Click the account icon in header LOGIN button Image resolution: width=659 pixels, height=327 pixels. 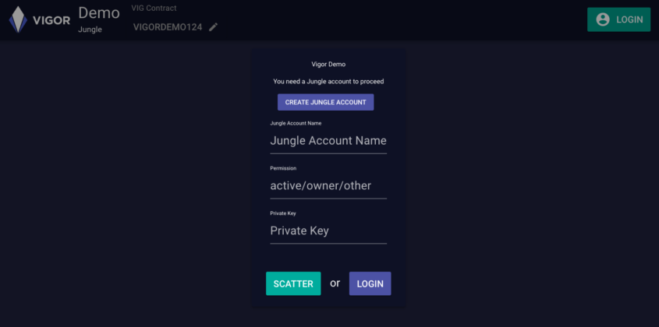point(602,19)
